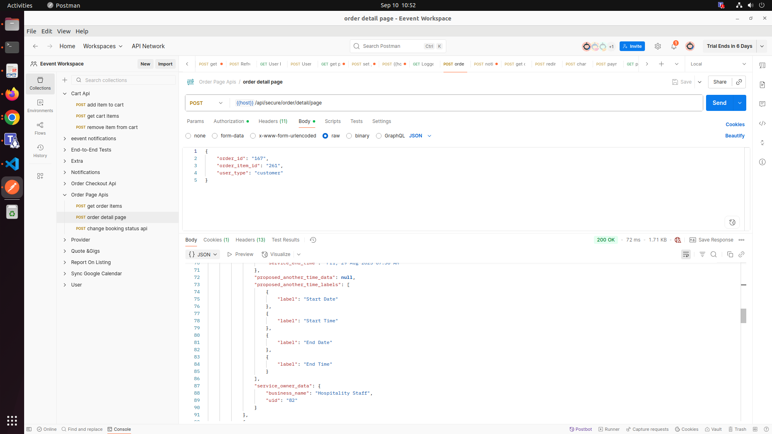Click the response vertical scrollbar thumb
Viewport: 772px width, 434px height.
[743, 316]
